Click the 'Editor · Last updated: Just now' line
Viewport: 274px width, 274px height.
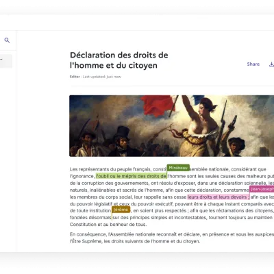[95, 77]
